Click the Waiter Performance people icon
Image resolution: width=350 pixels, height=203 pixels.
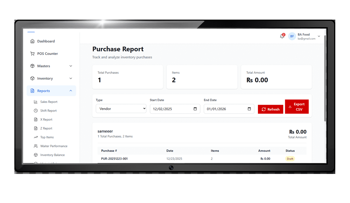pos(36,146)
